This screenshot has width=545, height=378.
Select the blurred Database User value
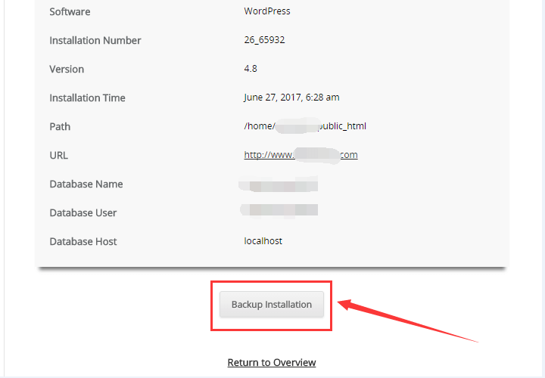(279, 209)
